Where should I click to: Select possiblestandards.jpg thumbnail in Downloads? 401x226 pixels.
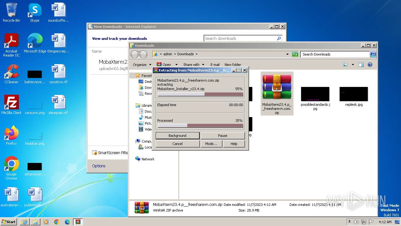315,99
